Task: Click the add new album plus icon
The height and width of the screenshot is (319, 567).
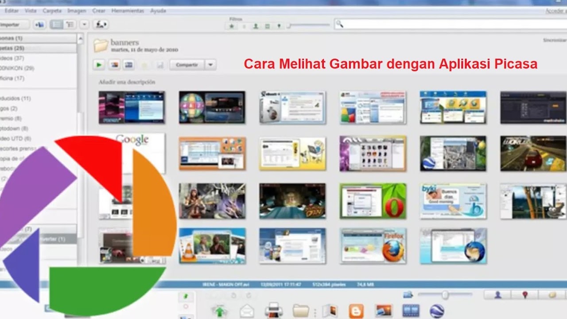Action: click(39, 25)
